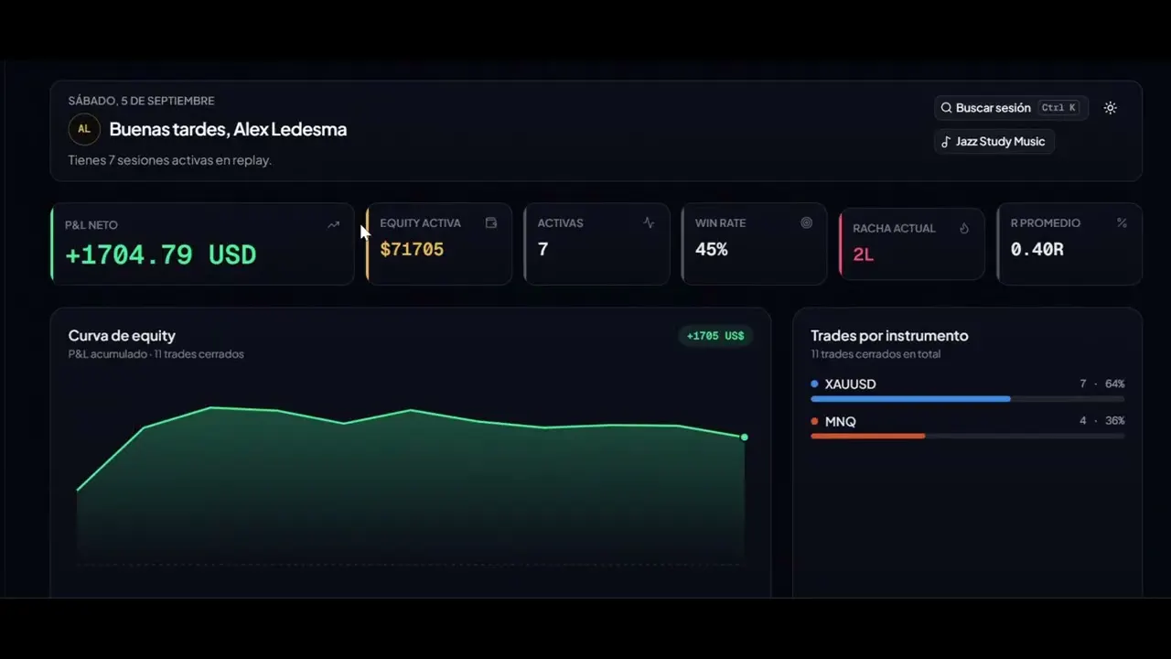Click the trend arrow icon in P&L Neto card
This screenshot has height=659, width=1171.
333,224
